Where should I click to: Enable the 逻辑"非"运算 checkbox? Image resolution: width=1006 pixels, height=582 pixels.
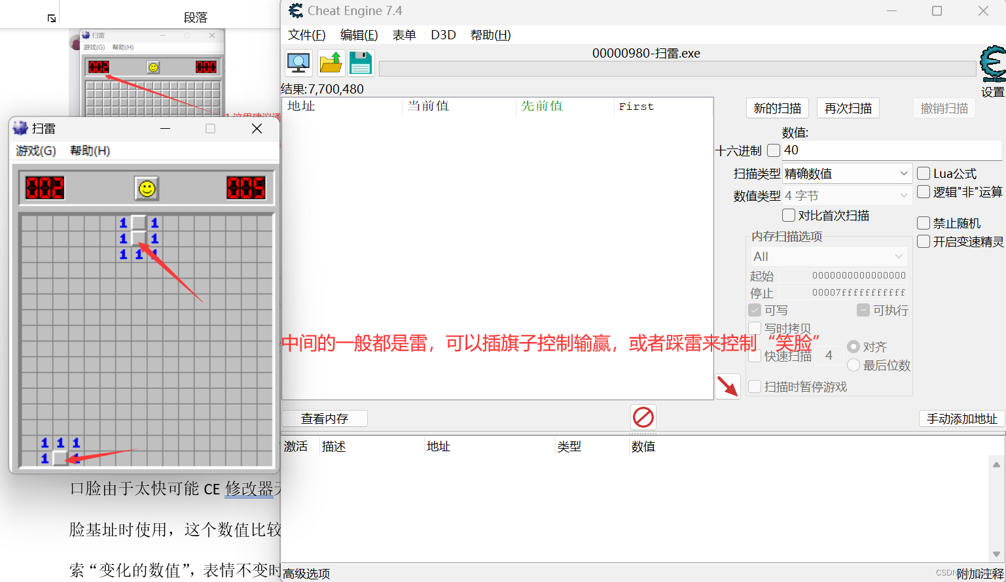tap(924, 192)
